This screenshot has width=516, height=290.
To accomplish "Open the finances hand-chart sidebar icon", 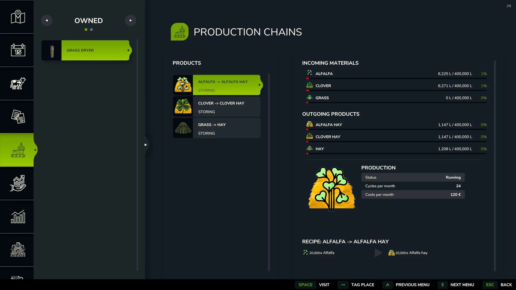I will click(18, 183).
